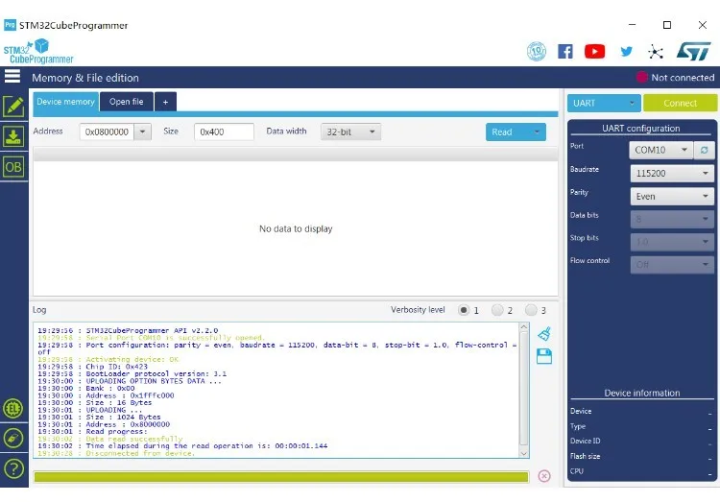Switch to the Device memory tab
The image size is (720, 502).
(65, 102)
